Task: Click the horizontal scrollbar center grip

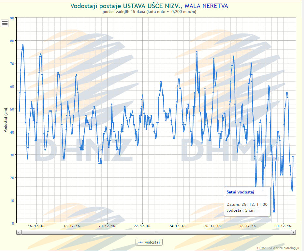Action: pos(156,232)
